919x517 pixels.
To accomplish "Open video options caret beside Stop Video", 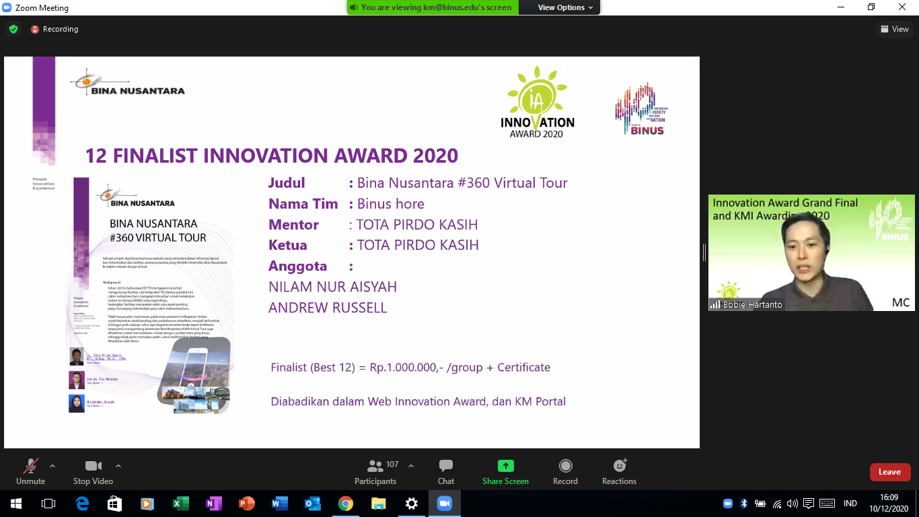I will coord(118,466).
